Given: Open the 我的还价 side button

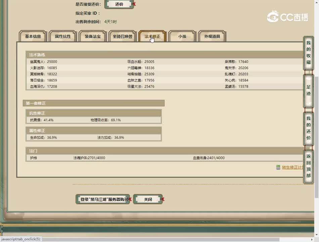Looking at the screenshot, I should pyautogui.click(x=308, y=128).
